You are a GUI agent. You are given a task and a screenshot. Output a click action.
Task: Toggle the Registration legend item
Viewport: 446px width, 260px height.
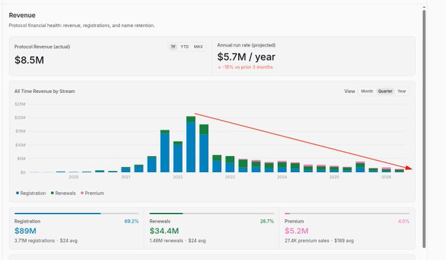pyautogui.click(x=31, y=193)
